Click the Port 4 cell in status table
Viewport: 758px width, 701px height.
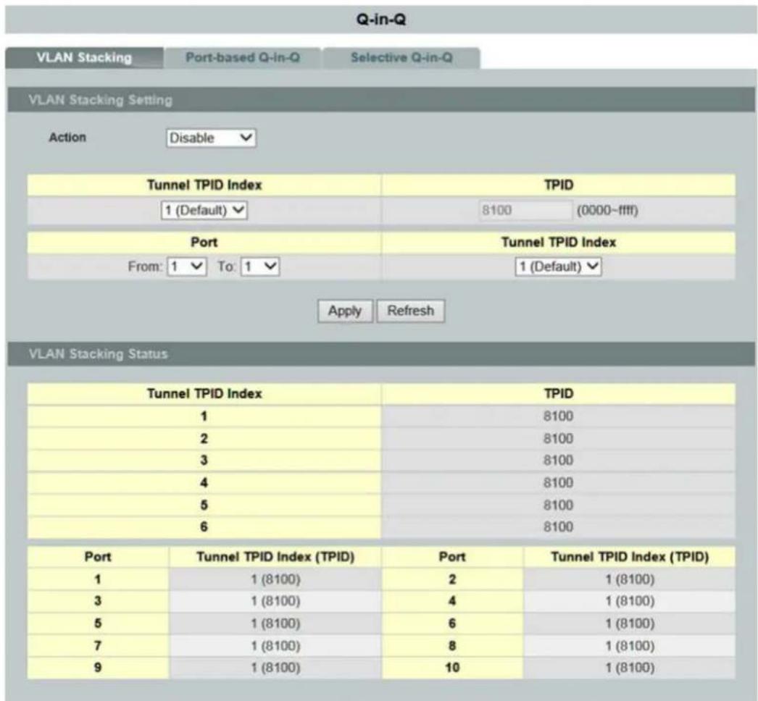click(x=452, y=601)
